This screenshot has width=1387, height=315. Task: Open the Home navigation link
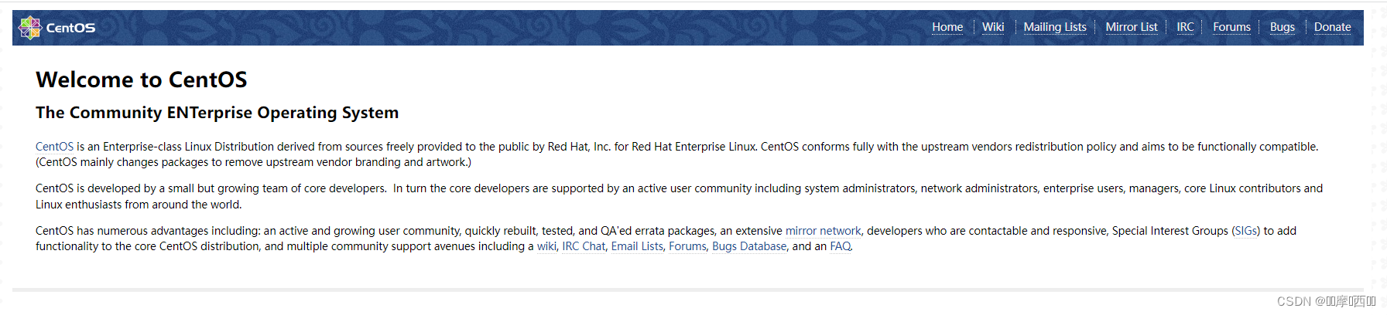(x=947, y=27)
